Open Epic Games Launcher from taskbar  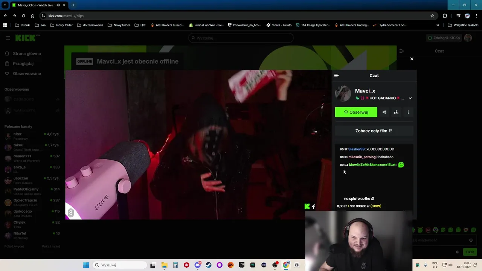tap(242, 265)
